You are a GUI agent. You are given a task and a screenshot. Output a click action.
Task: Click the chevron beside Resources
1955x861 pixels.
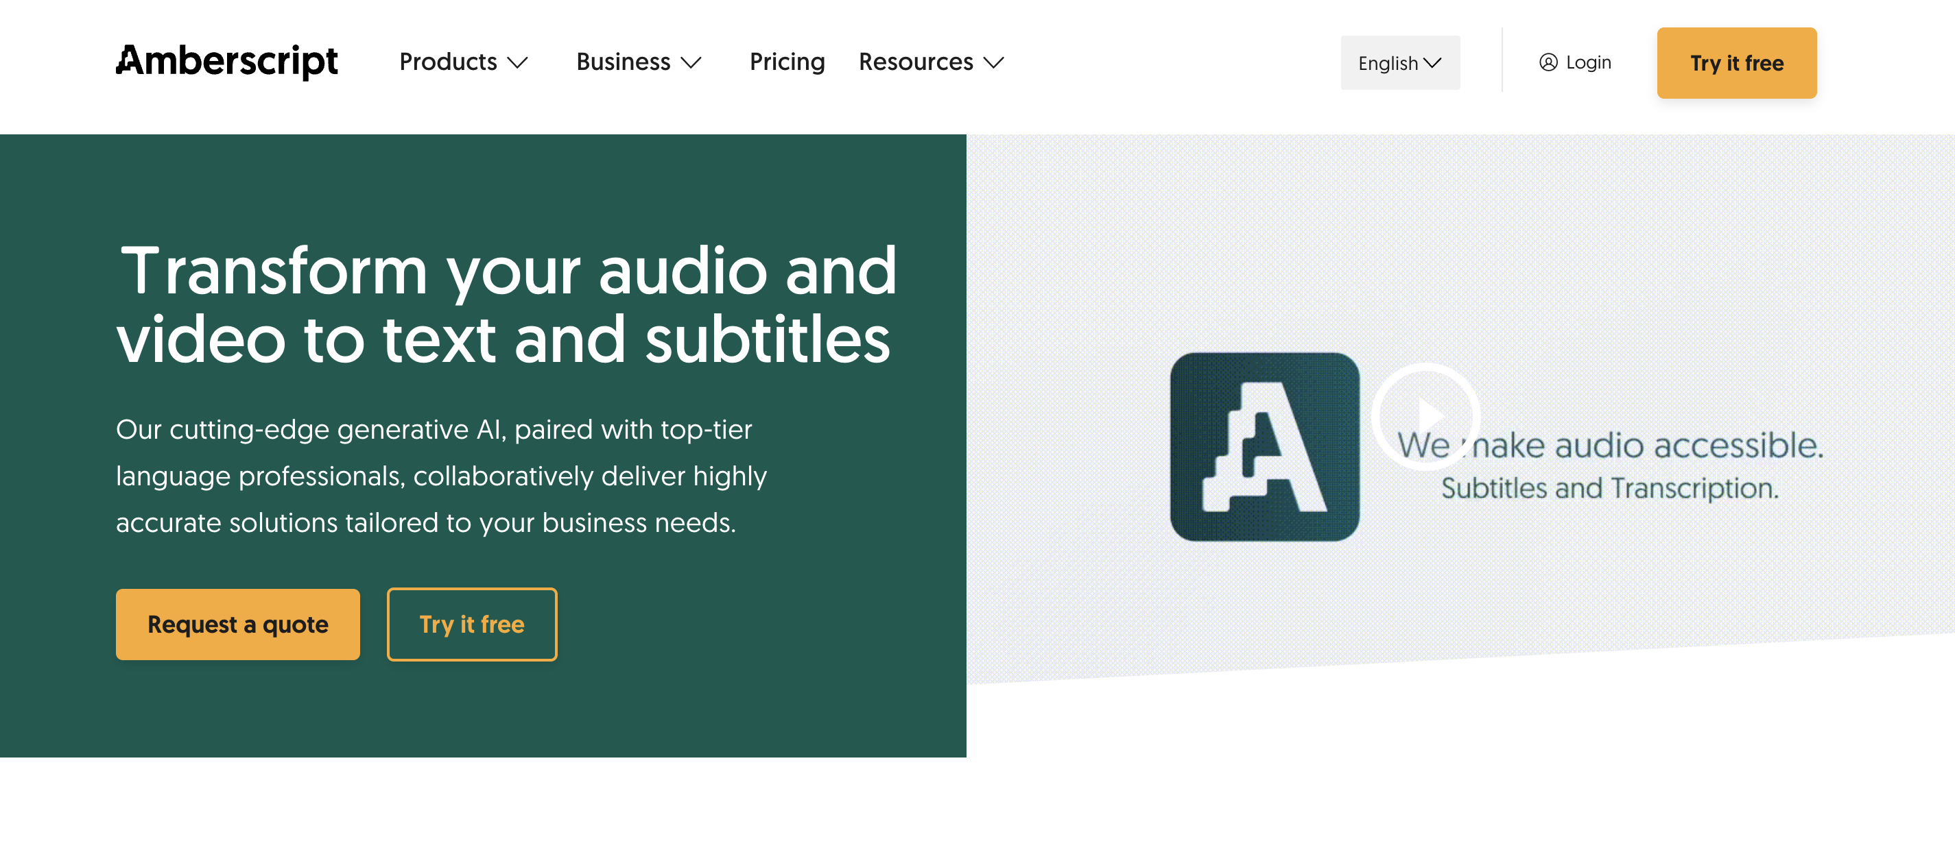click(x=993, y=62)
